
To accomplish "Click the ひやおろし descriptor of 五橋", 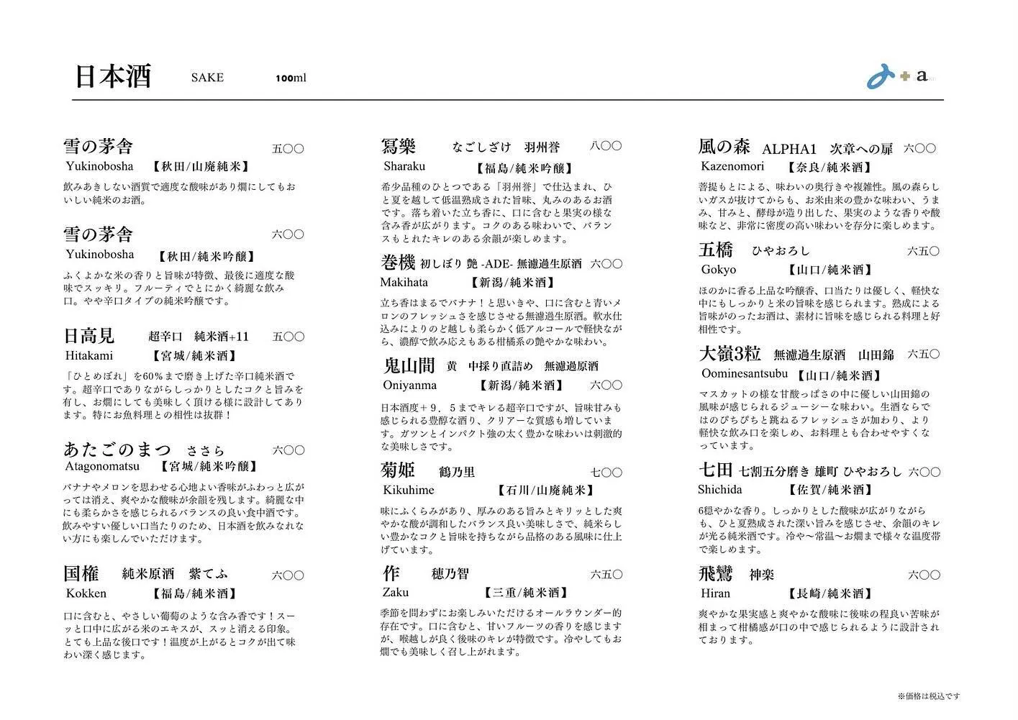I will 781,251.
